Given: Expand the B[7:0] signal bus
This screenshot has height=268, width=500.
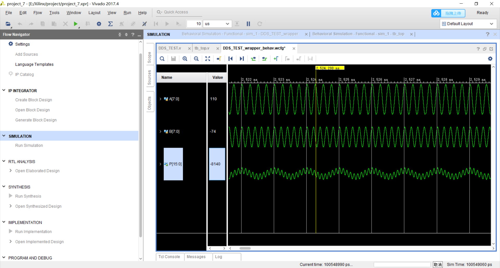Looking at the screenshot, I should point(160,131).
